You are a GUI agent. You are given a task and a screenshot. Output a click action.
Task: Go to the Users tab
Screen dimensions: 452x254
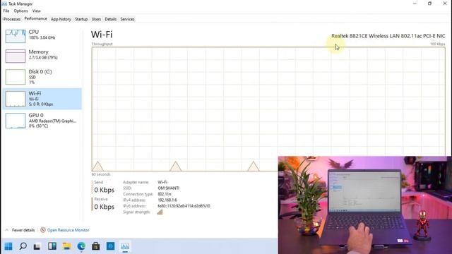(x=96, y=19)
